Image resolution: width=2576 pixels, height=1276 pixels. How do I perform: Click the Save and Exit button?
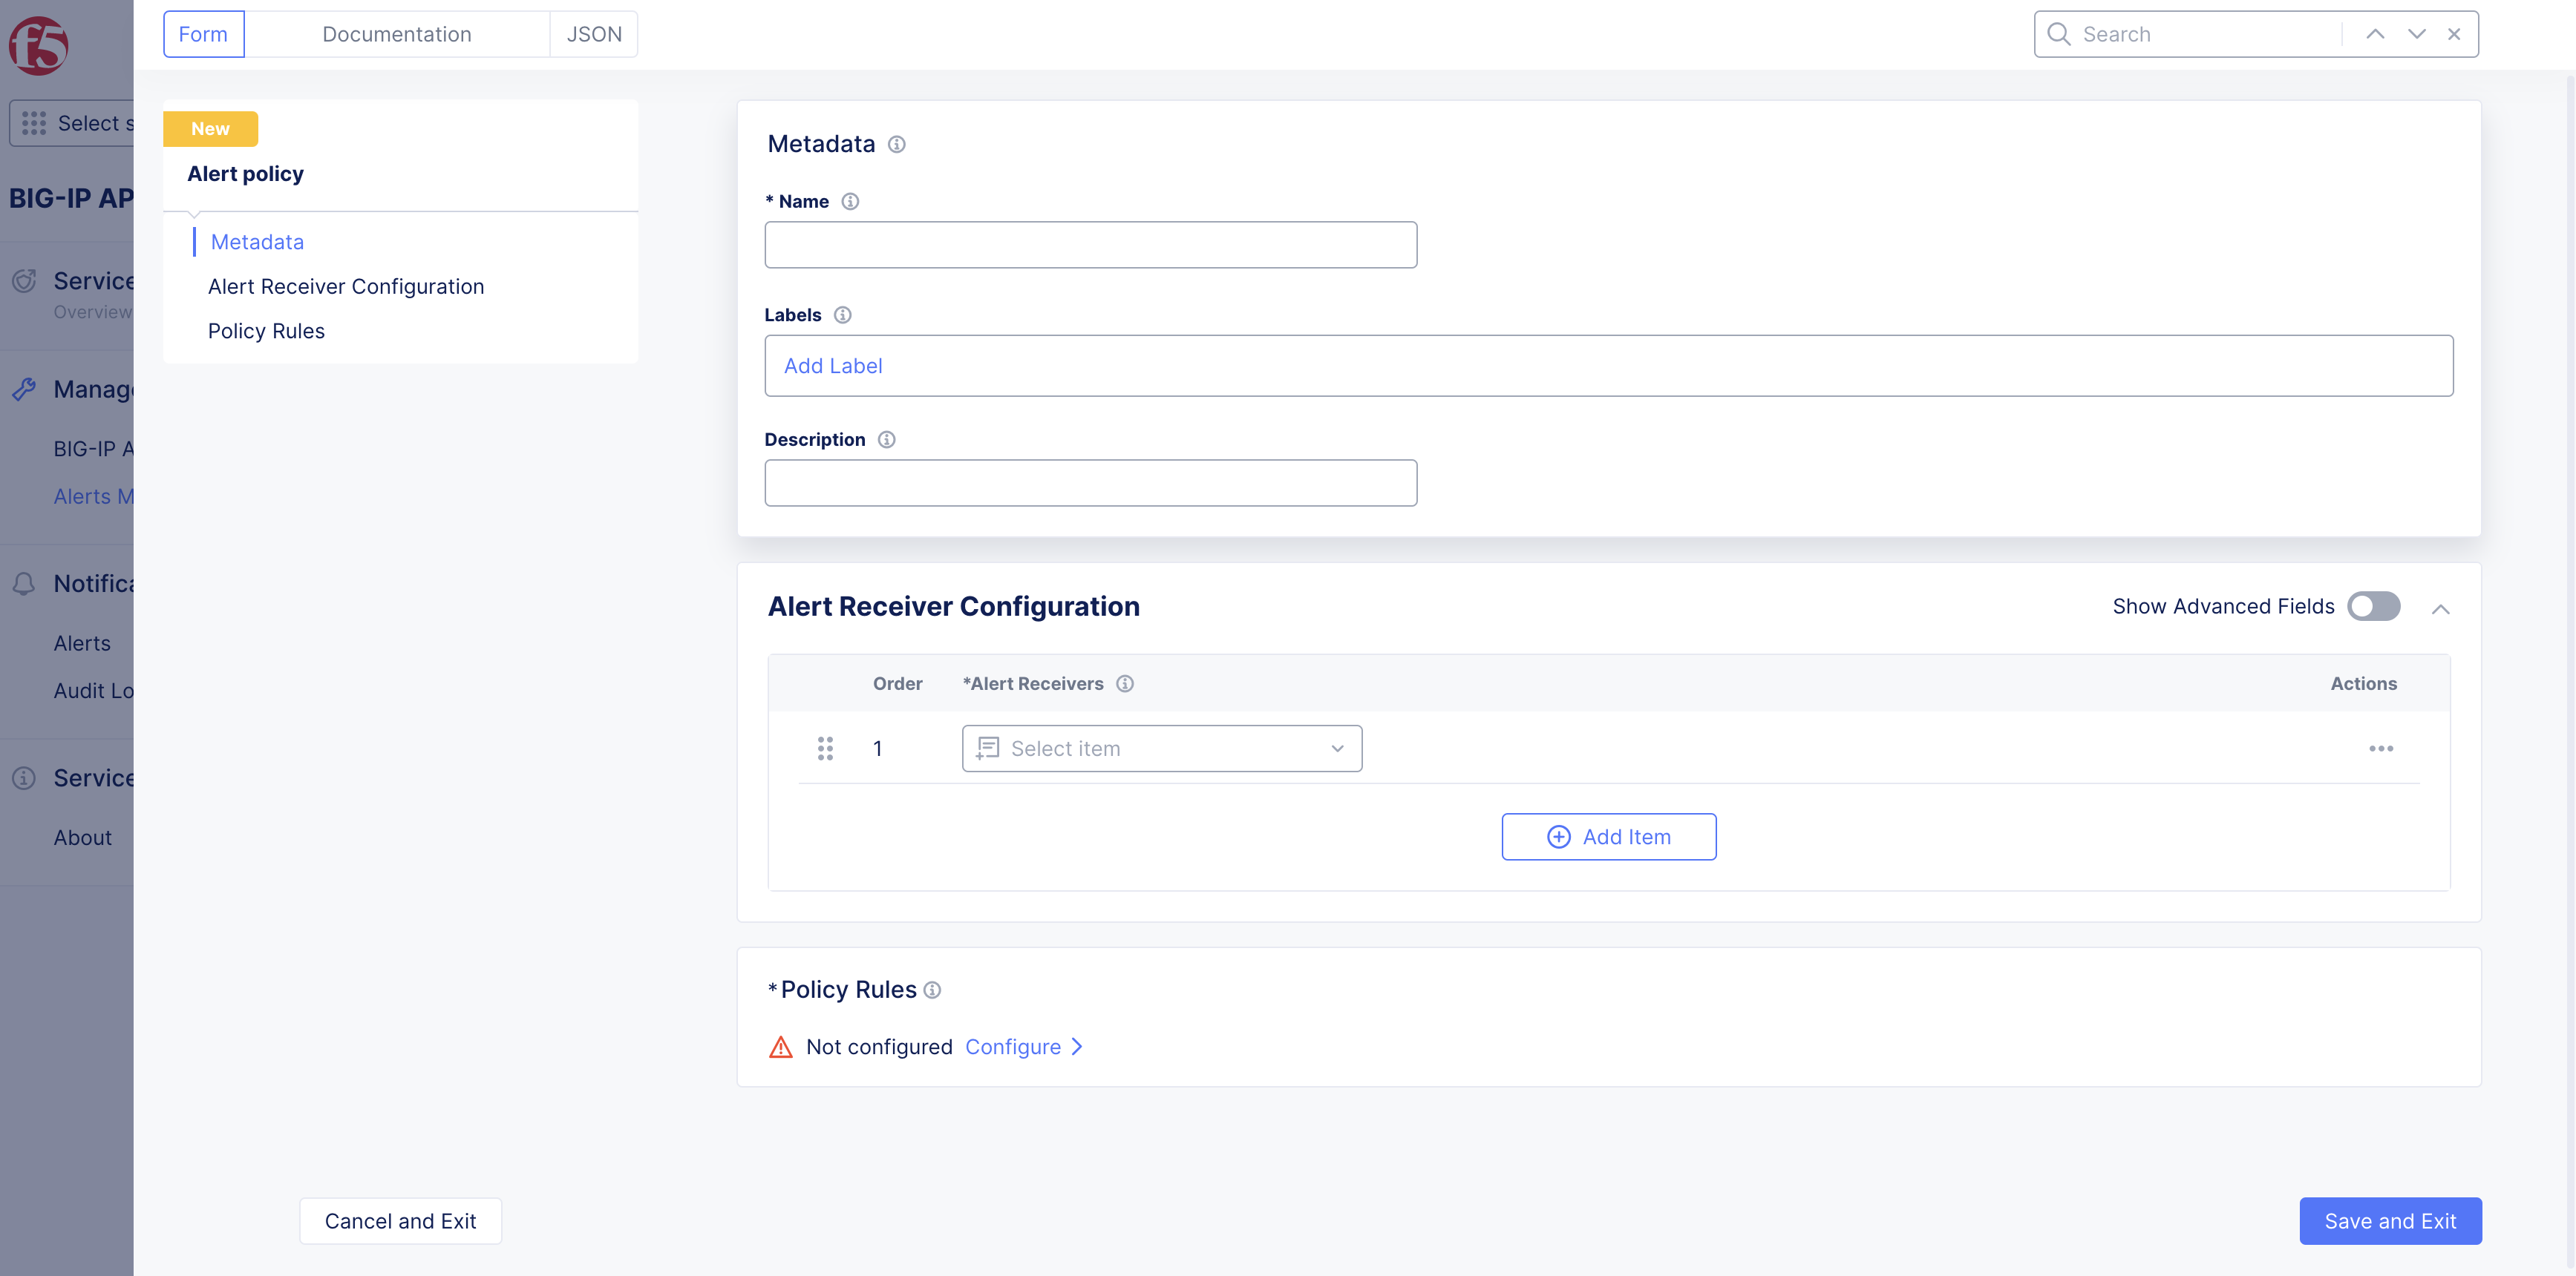(2389, 1220)
